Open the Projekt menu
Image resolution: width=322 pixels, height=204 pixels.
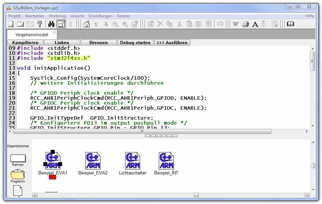click(x=14, y=16)
